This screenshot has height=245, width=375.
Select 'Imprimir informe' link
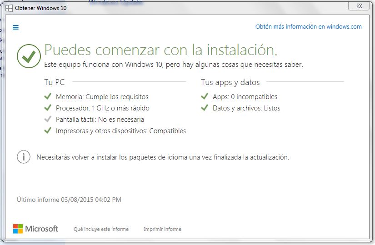tap(162, 229)
